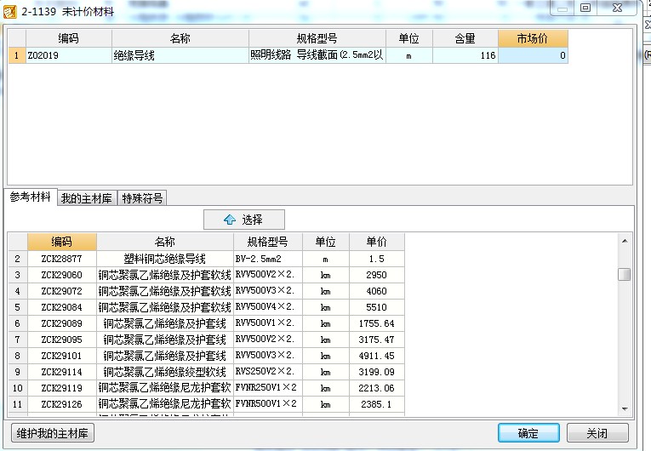This screenshot has height=451, width=651.
Task: Click the price 4911.45 cell
Action: (x=377, y=356)
